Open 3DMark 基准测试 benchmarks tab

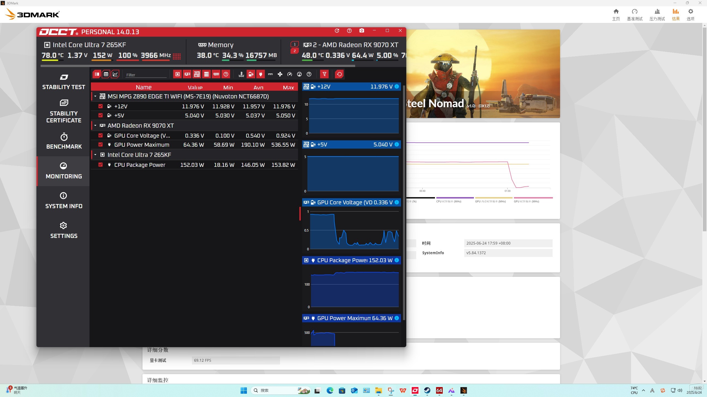point(635,15)
